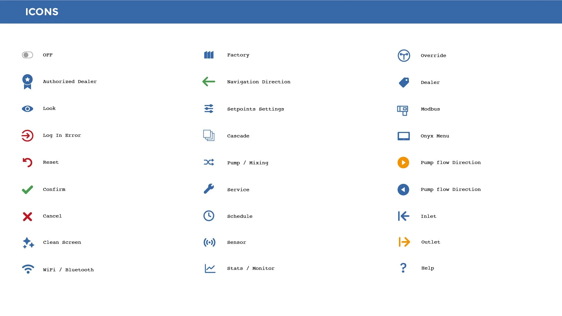
Task: Click the Look eye icon
Action: (28, 109)
